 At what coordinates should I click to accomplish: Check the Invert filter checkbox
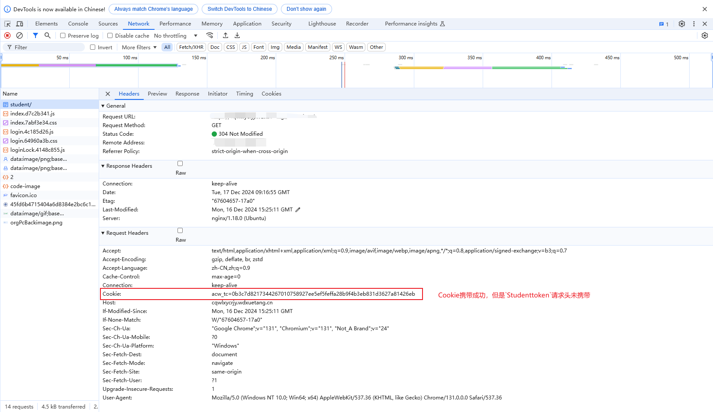click(x=93, y=47)
